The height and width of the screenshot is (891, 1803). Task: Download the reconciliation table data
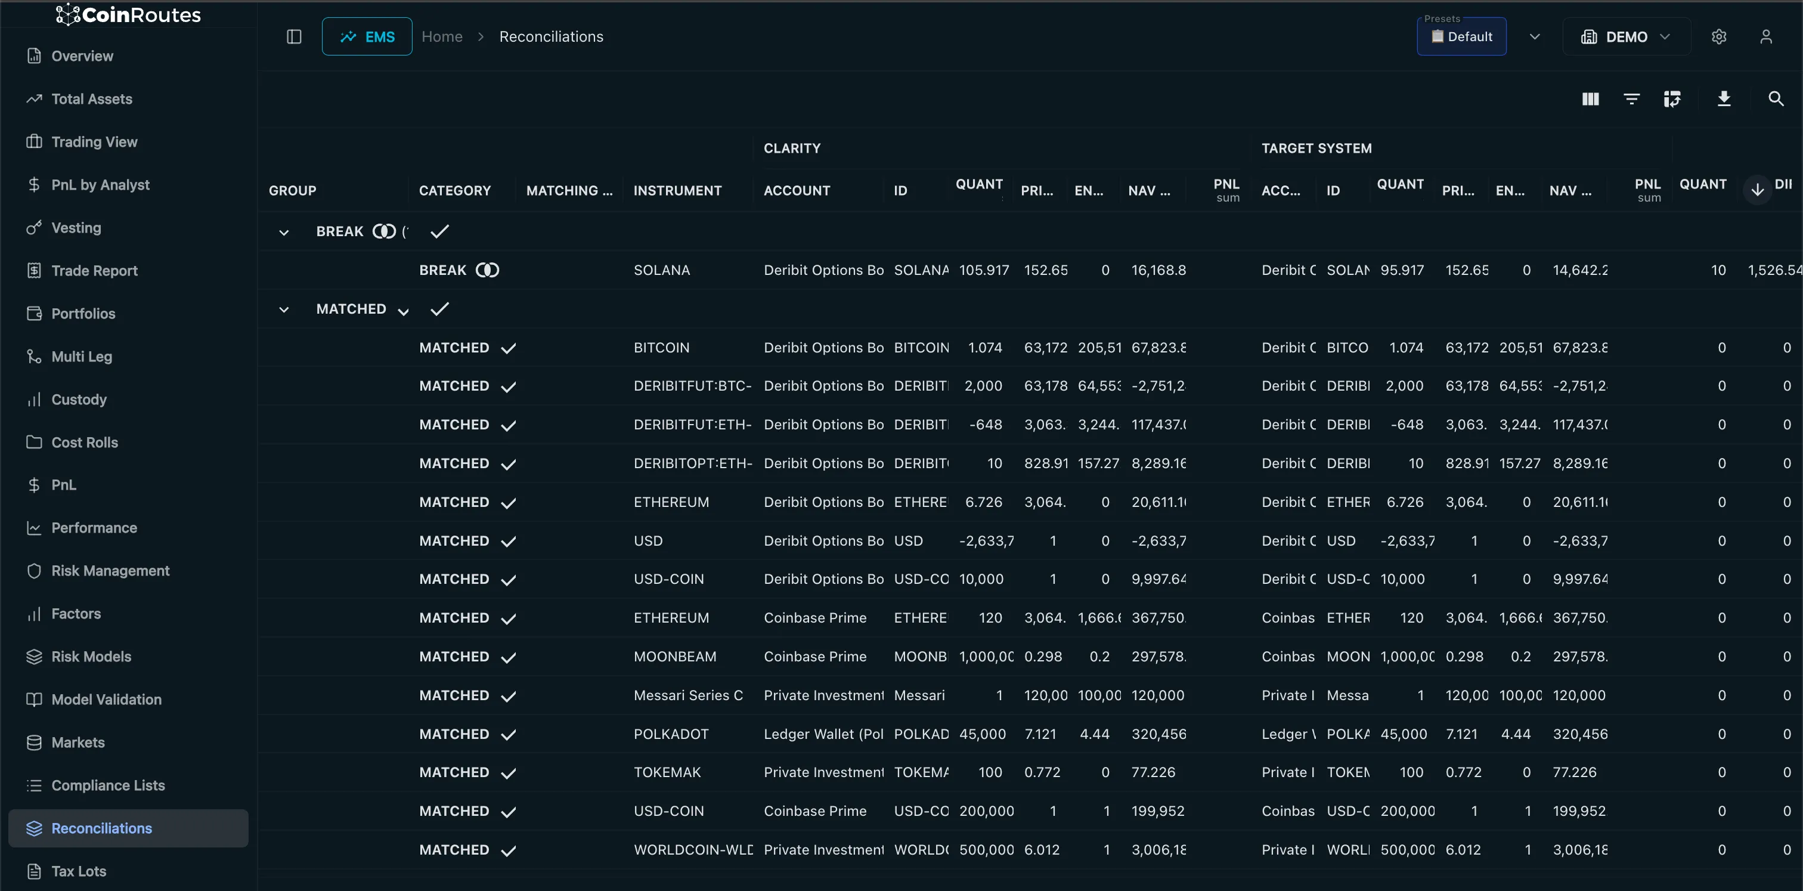click(x=1724, y=98)
